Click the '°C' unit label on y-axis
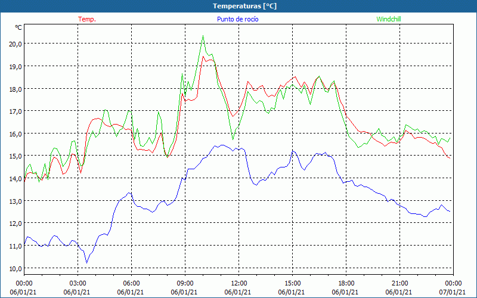 point(18,27)
